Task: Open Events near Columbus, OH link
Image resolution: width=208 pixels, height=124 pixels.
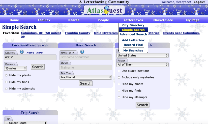Action: 181,33
